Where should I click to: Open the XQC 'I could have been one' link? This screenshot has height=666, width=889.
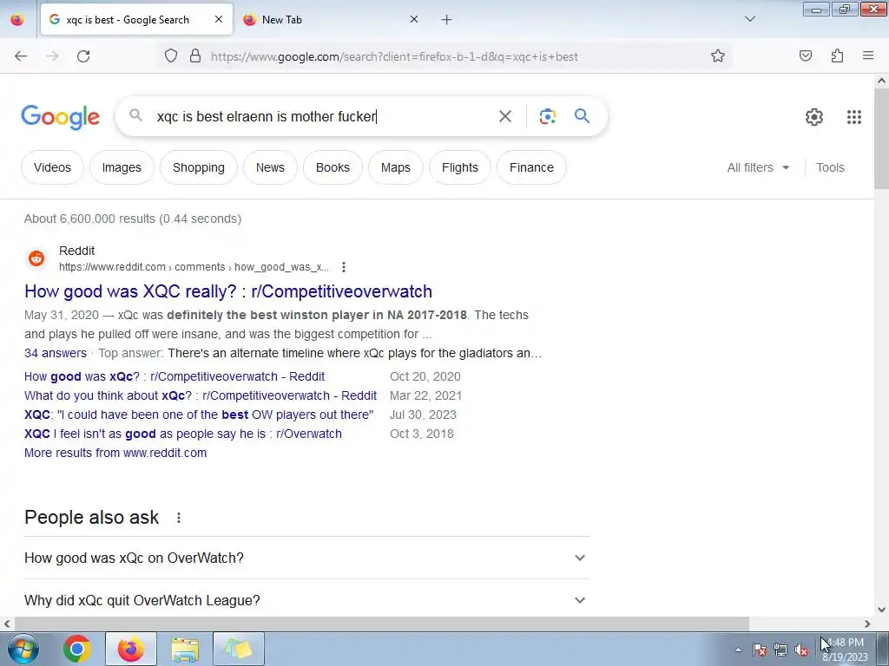pos(199,415)
